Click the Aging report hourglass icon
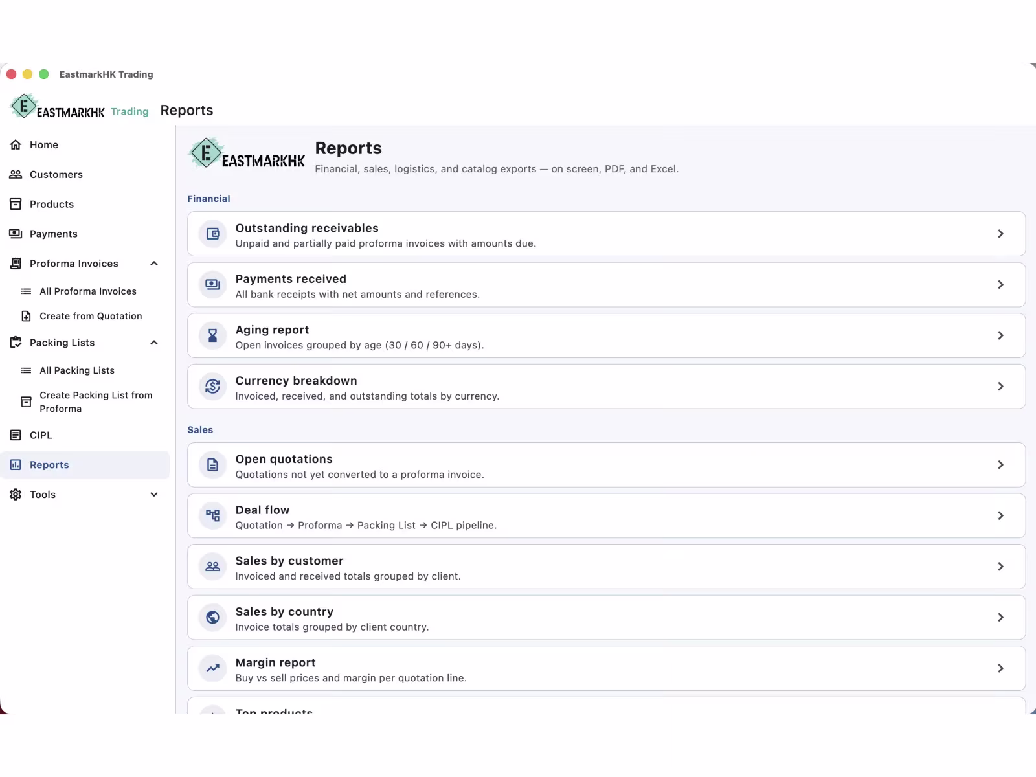This screenshot has height=777, width=1036. click(212, 335)
